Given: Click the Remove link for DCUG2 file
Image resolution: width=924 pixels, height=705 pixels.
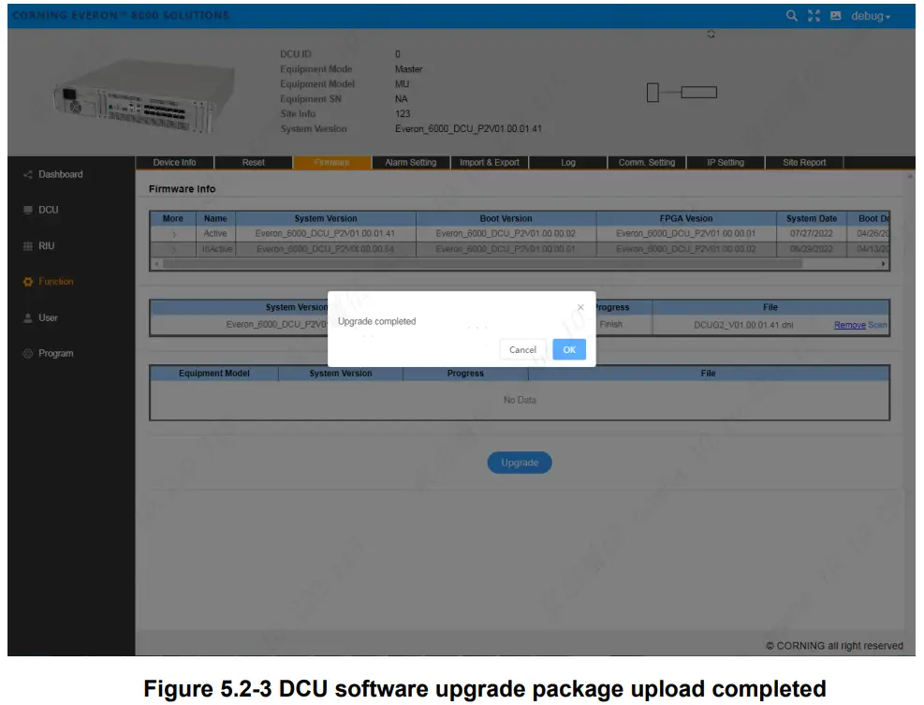Looking at the screenshot, I should [850, 325].
